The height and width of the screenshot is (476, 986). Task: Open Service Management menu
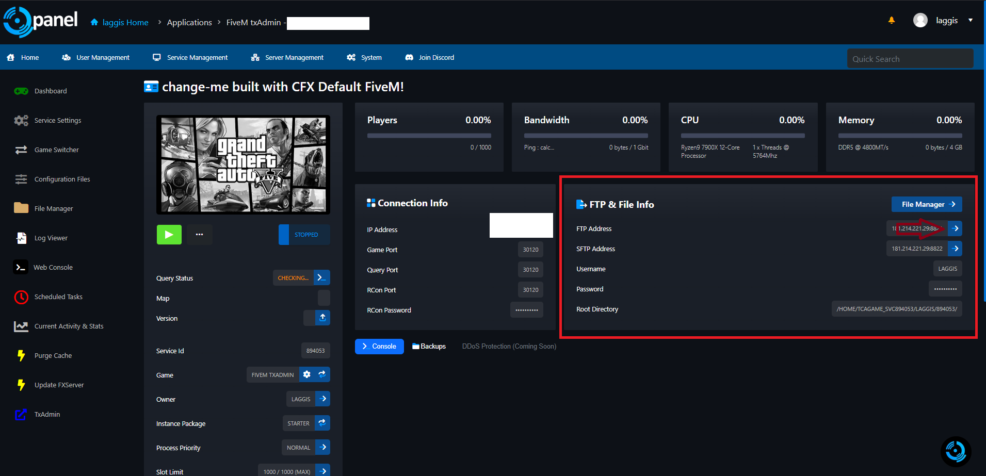(x=190, y=57)
